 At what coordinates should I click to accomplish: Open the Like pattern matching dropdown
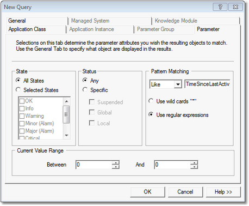[x=178, y=84]
